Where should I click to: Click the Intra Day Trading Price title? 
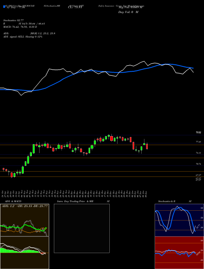83,201
